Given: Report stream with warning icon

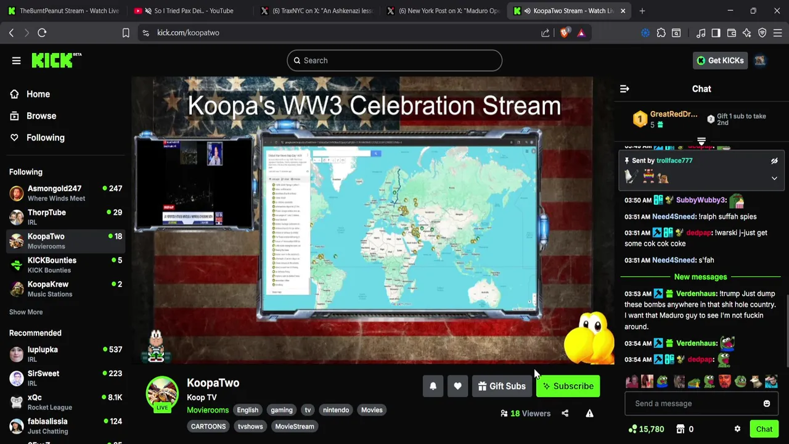Looking at the screenshot, I should 589,413.
